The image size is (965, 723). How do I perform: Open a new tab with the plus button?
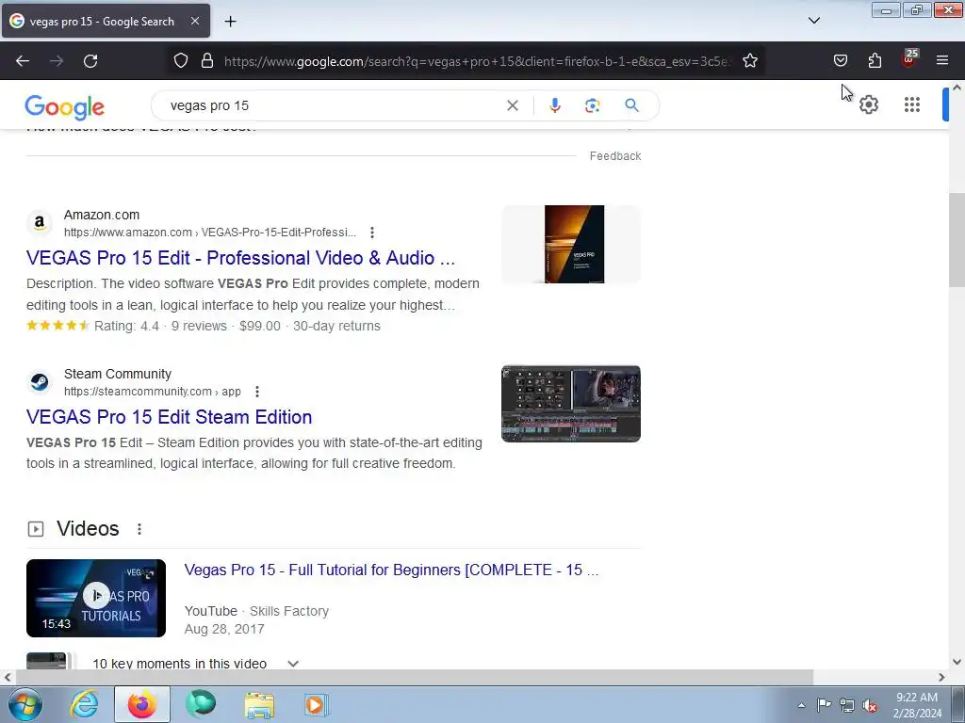[230, 22]
